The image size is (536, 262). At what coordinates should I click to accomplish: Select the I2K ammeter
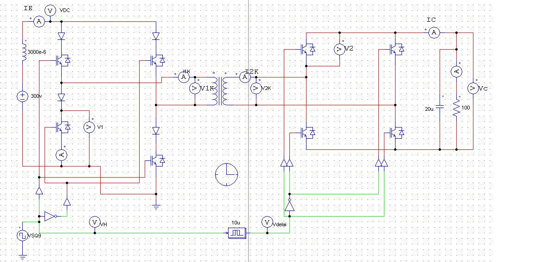point(245,77)
